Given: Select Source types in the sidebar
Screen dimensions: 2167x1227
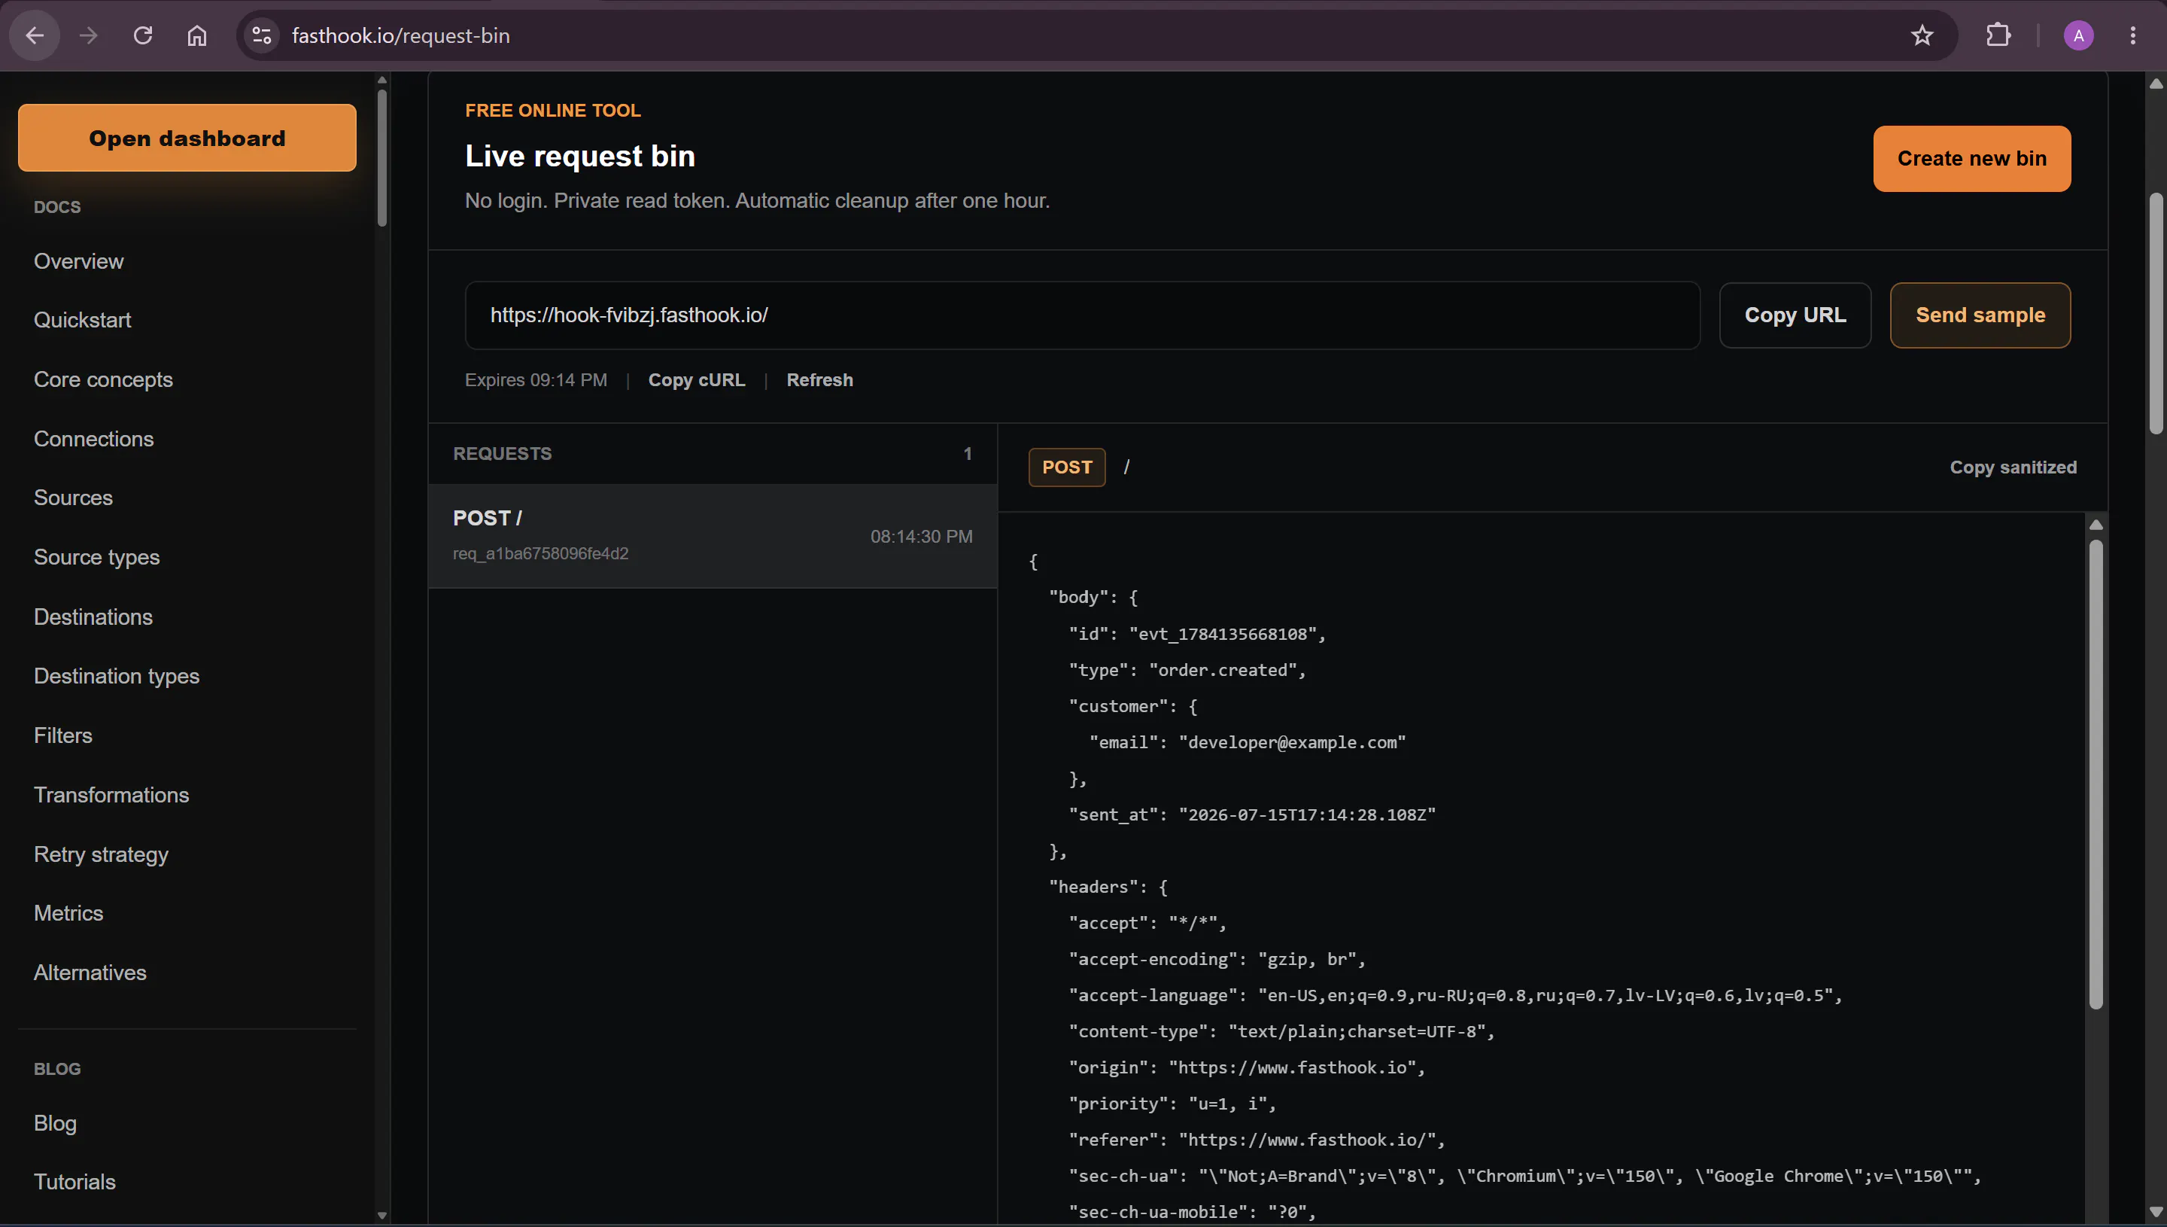Looking at the screenshot, I should point(97,557).
